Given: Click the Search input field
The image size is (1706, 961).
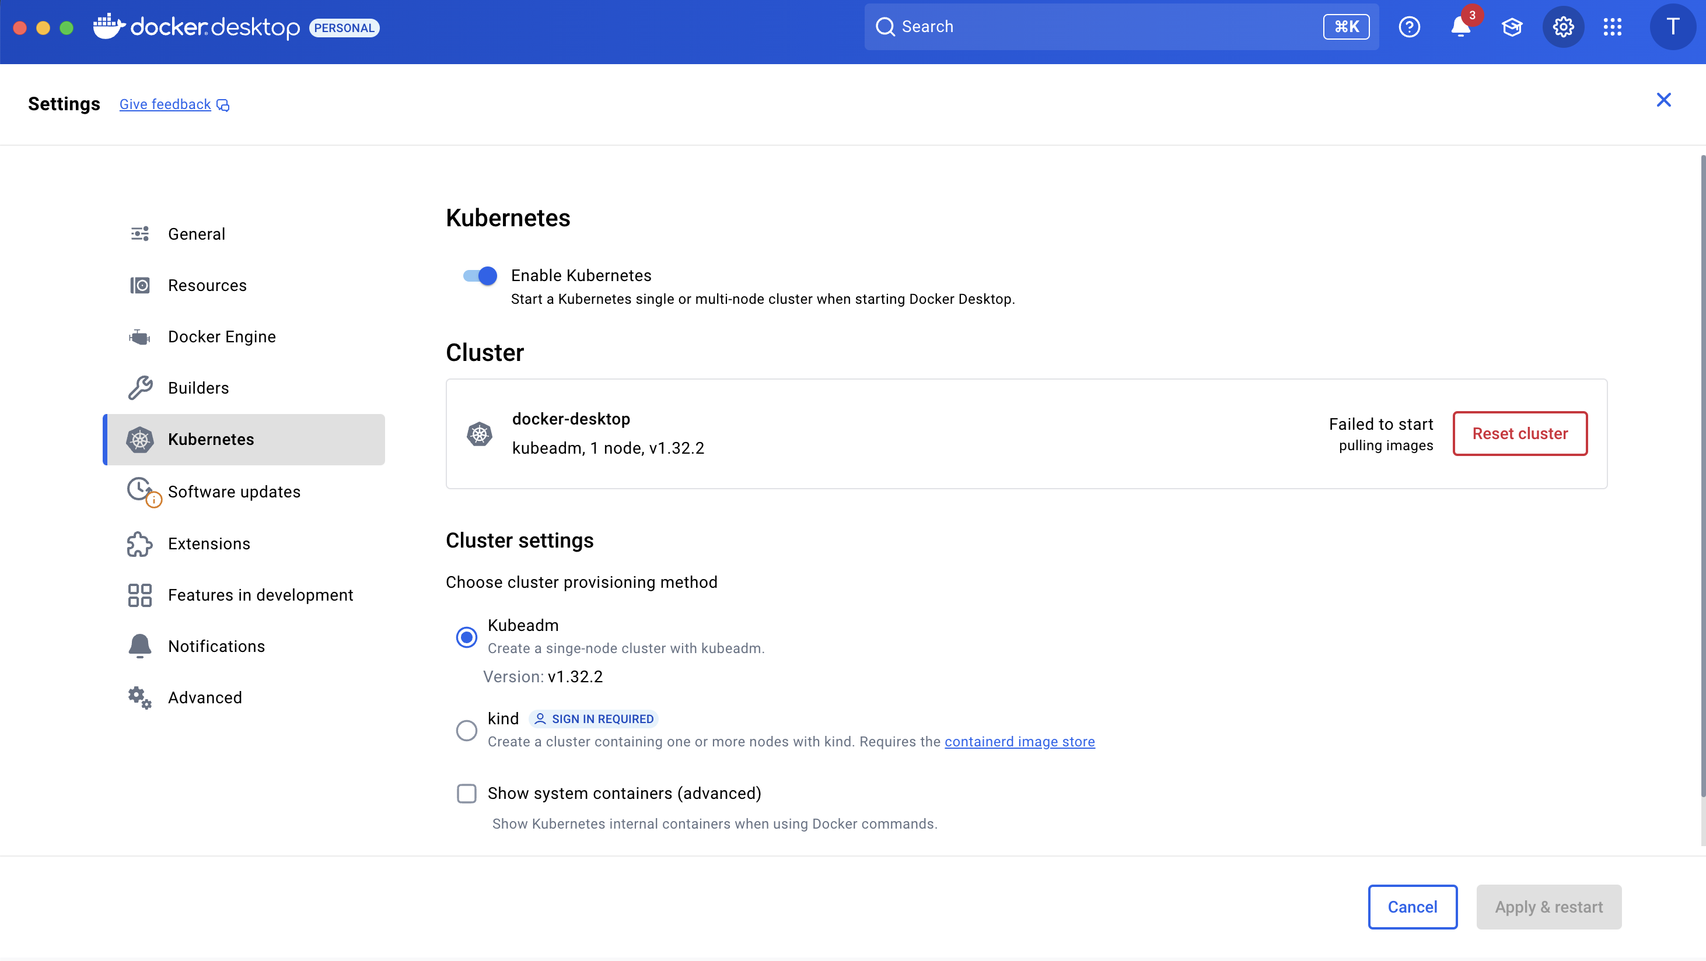Looking at the screenshot, I should point(1121,26).
